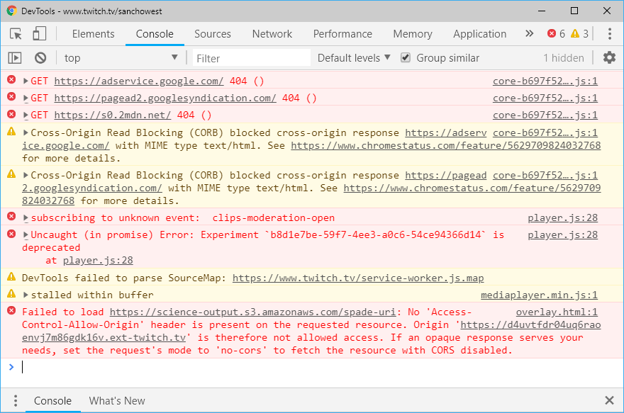This screenshot has width=624, height=413.
Task: Click the console prompt input line
Action: click(311, 367)
